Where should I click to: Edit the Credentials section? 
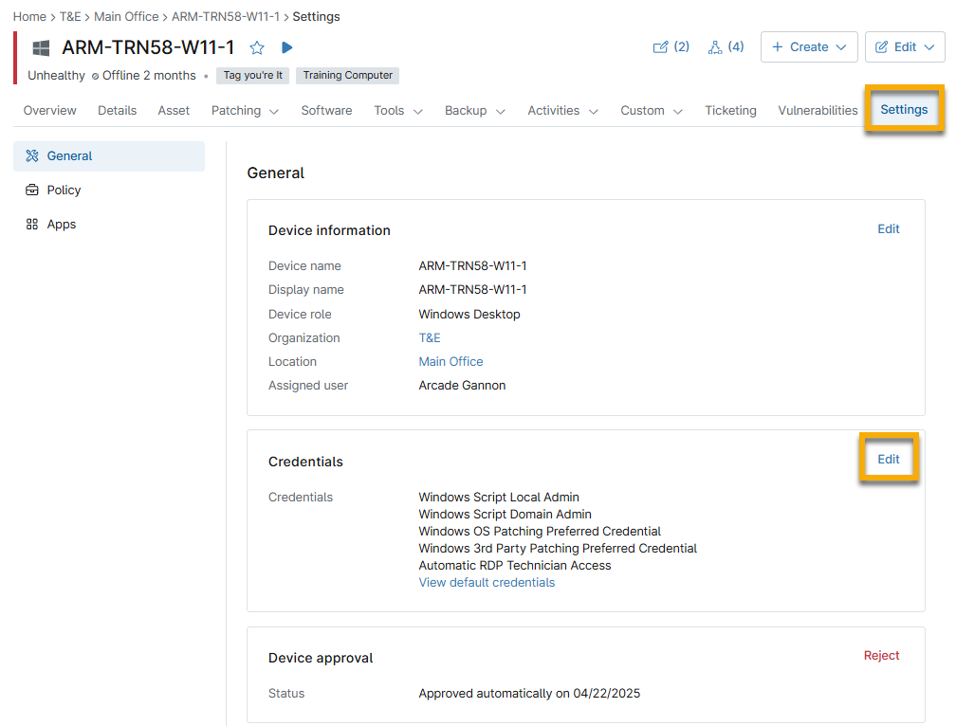coord(888,459)
